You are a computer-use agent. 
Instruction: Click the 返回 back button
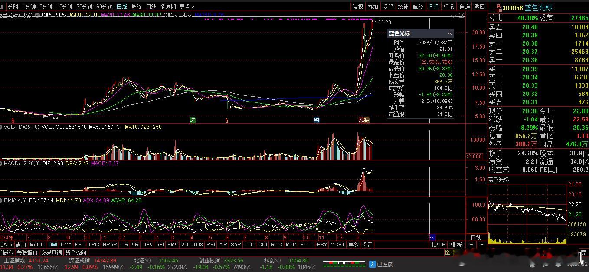pyautogui.click(x=479, y=7)
